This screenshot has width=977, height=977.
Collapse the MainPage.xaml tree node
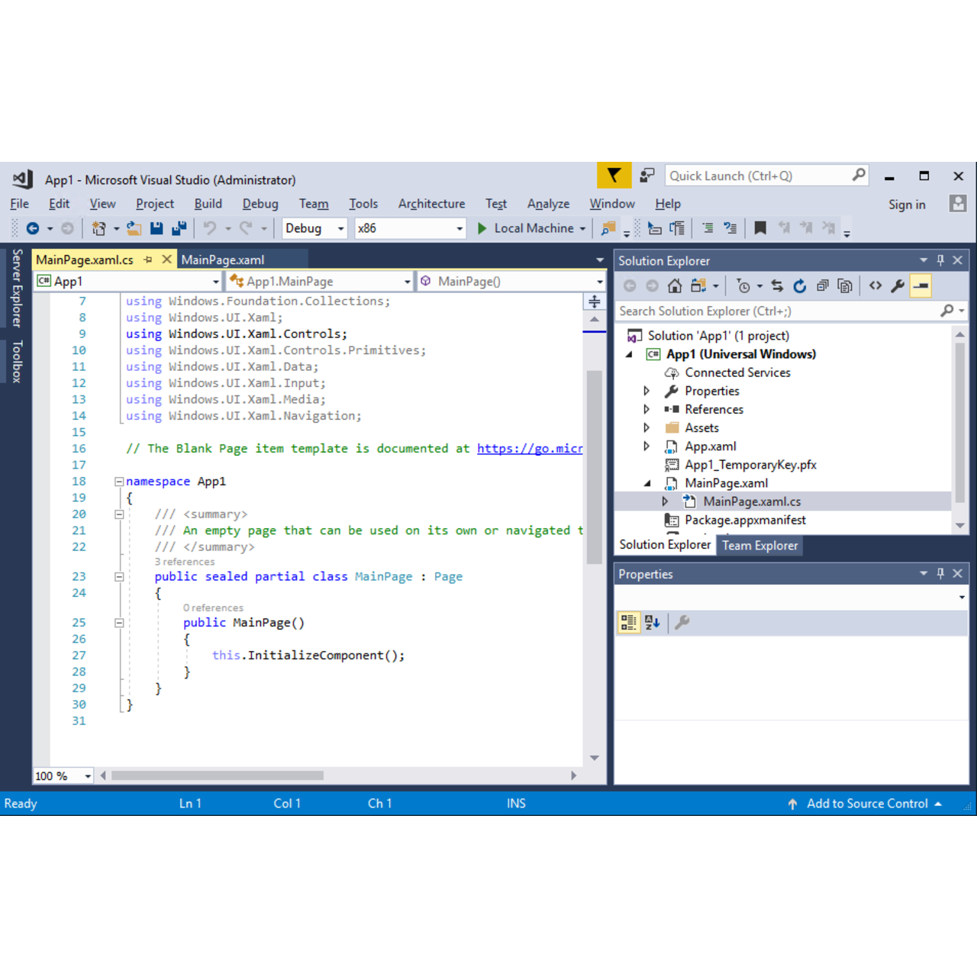[x=647, y=483]
